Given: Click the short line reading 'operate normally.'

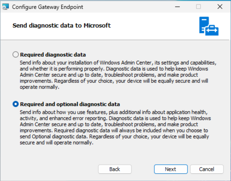Looking at the screenshot, I should click(40, 87).
